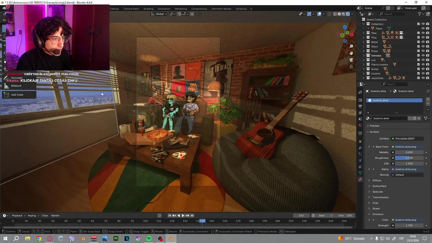Disable rendering of Estante collection camera icon

tap(428, 74)
